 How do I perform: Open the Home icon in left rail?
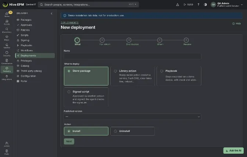[7, 14]
